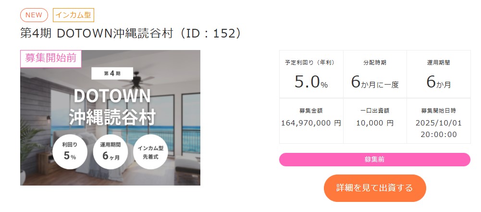Select the 利回り 5% circle badge
The image size is (481, 212).
[x=70, y=151]
